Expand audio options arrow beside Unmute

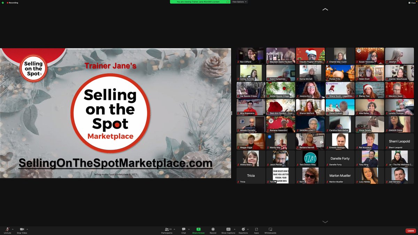click(13, 229)
